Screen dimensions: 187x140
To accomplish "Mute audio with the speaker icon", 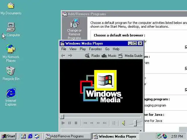I will pyautogui.click(x=124, y=123).
